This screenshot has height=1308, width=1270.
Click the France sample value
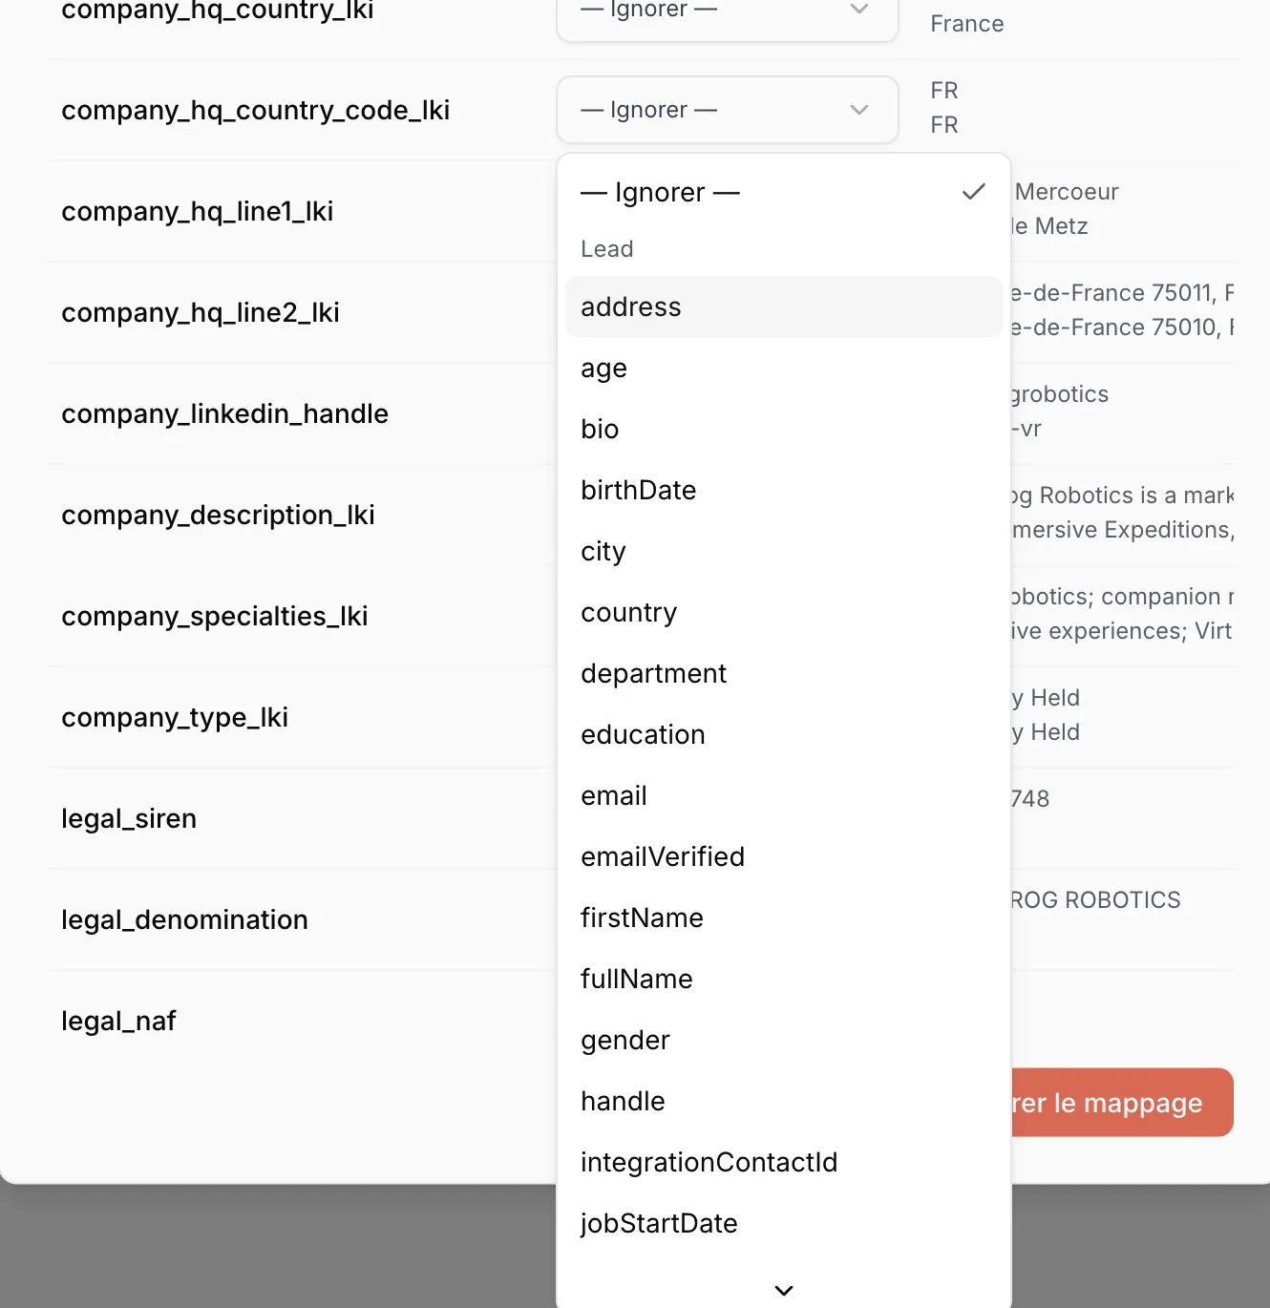[967, 24]
